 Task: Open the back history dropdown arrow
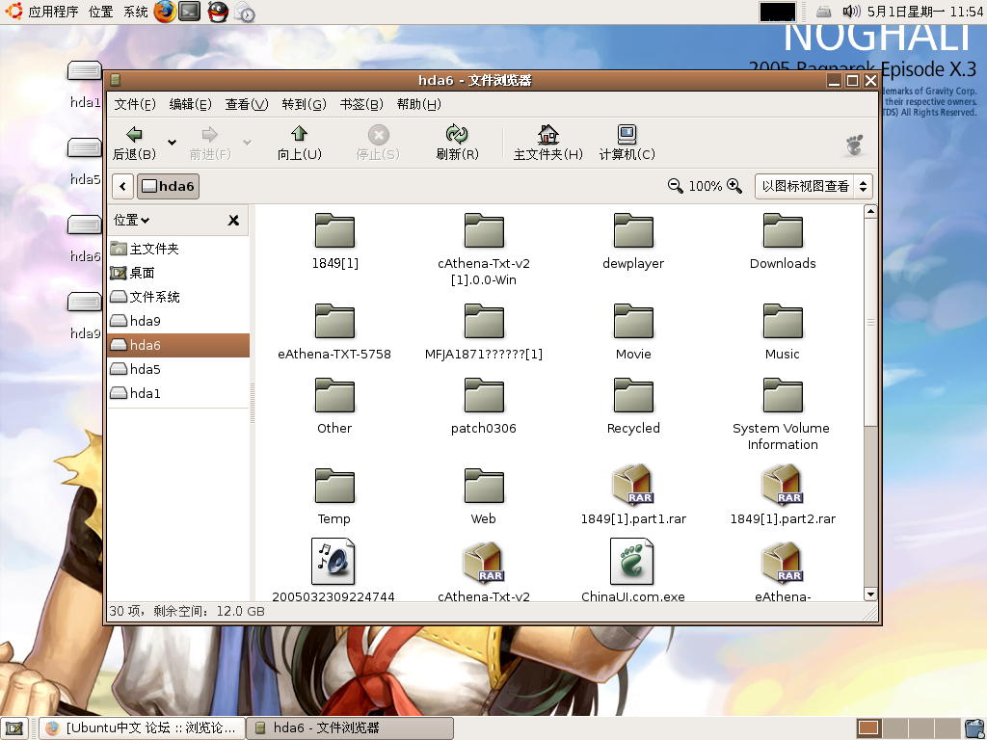(x=172, y=143)
